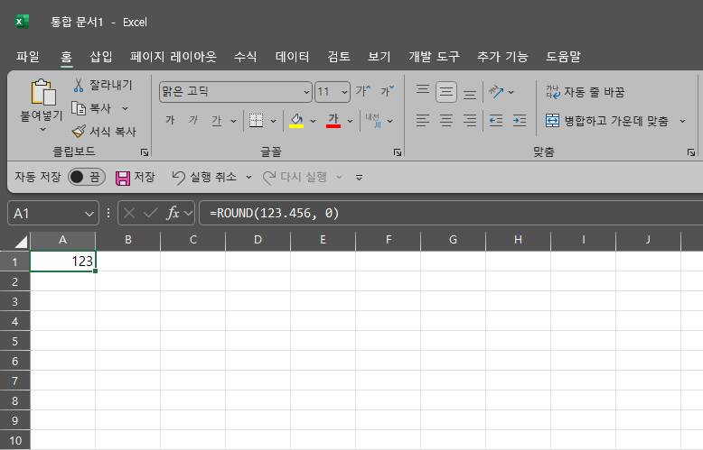703x450 pixels.
Task: Align text right
Action: click(x=469, y=120)
